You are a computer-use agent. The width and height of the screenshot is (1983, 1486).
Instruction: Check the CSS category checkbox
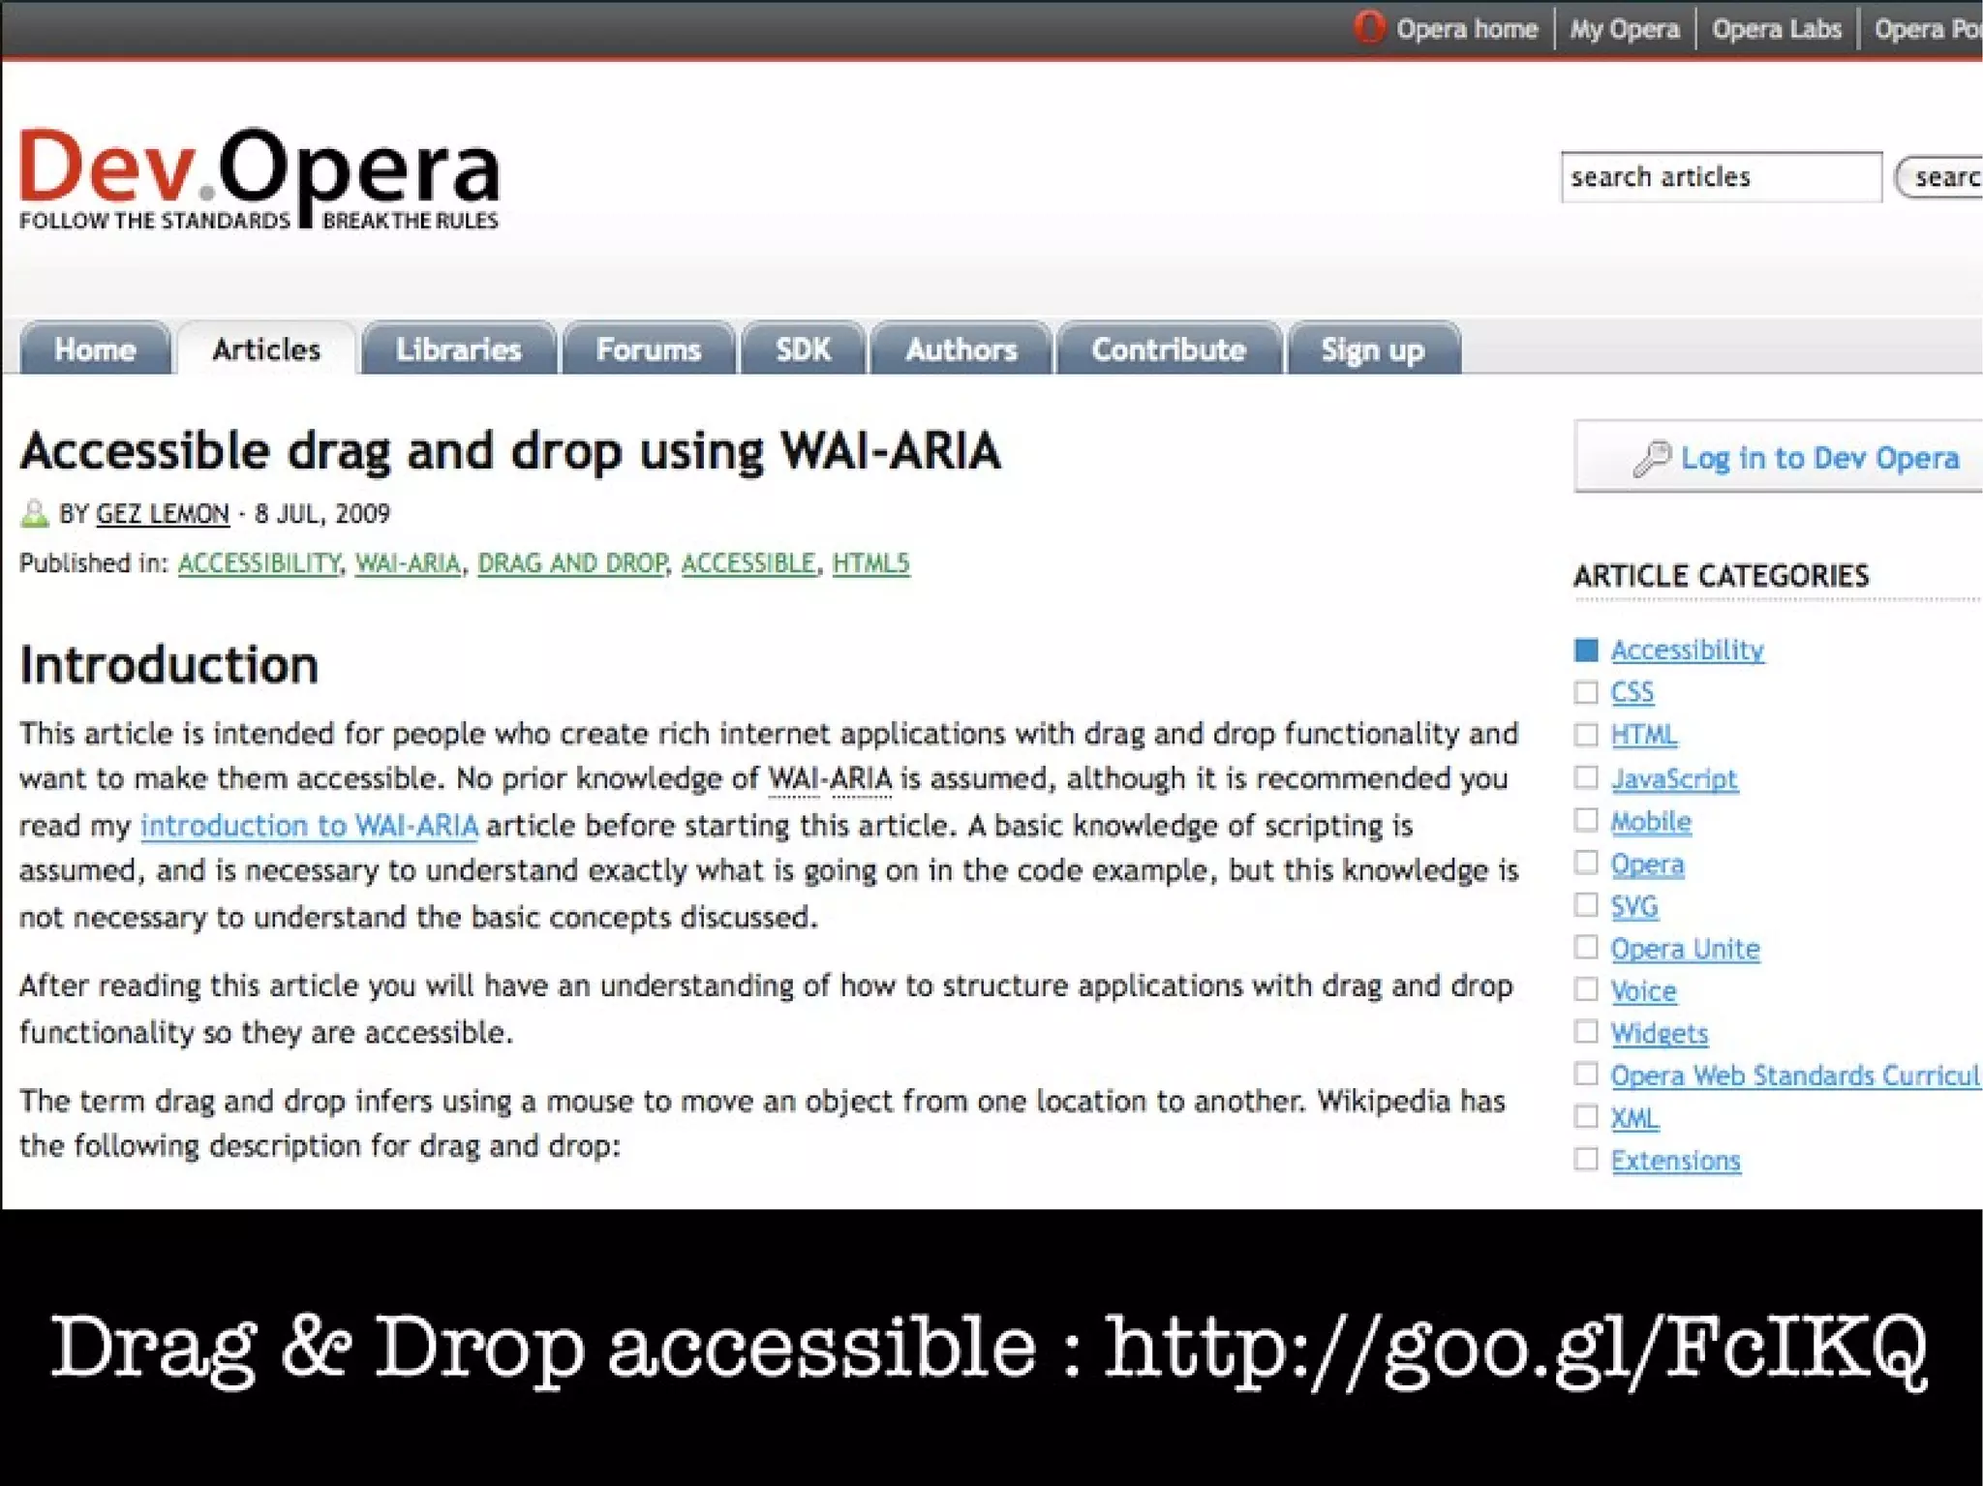pos(1586,692)
